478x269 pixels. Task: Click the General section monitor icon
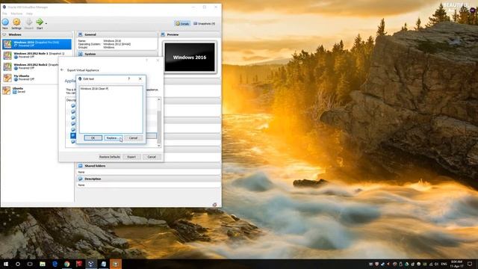click(x=81, y=34)
